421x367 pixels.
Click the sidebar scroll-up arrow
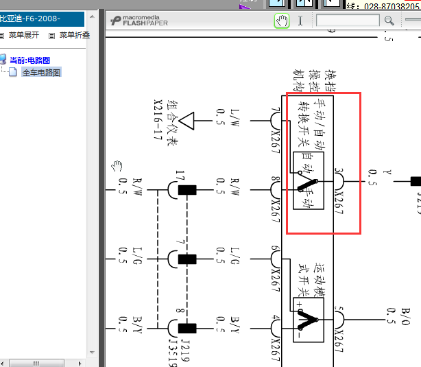click(92, 16)
